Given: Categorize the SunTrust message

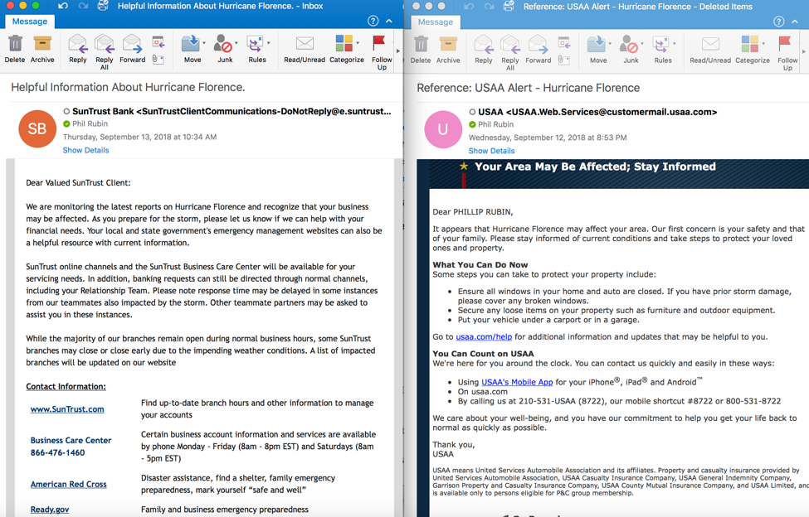Looking at the screenshot, I should click(x=346, y=49).
